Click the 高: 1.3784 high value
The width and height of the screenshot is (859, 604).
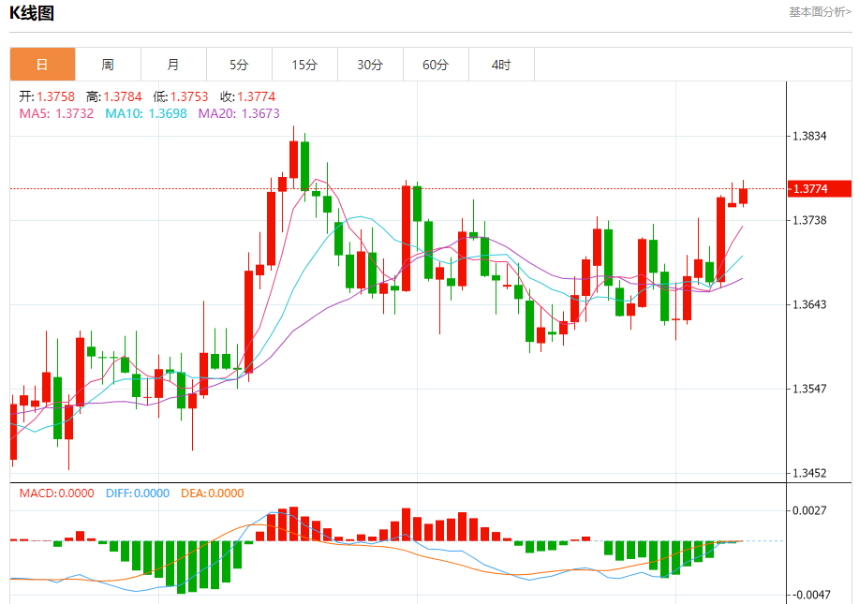[114, 97]
